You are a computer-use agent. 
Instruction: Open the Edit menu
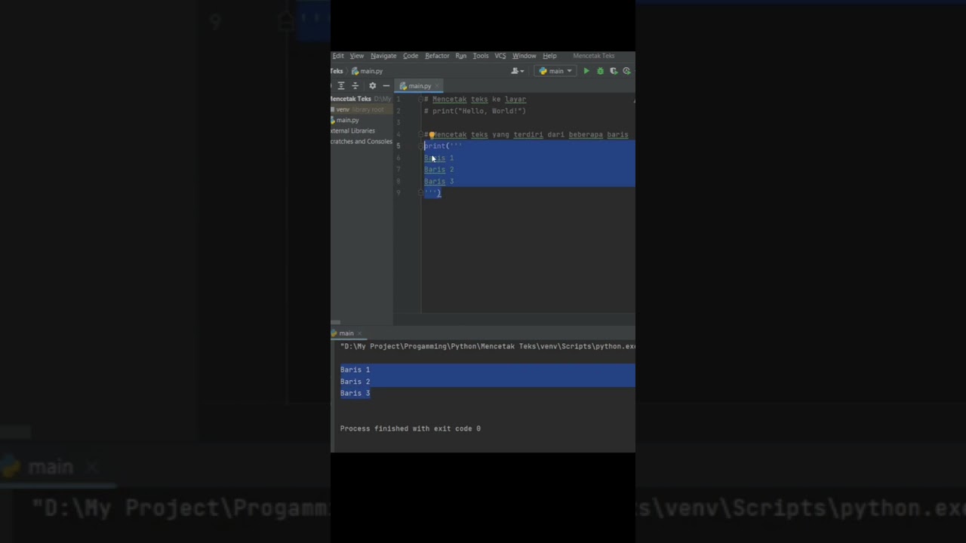click(338, 56)
